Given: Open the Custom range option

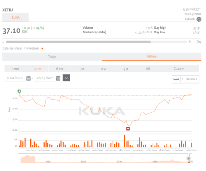Looking at the screenshot, I should point(179,69).
